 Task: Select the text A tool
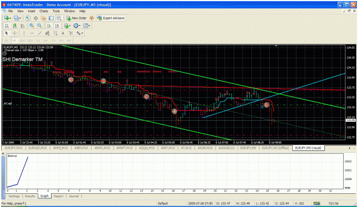63,33
